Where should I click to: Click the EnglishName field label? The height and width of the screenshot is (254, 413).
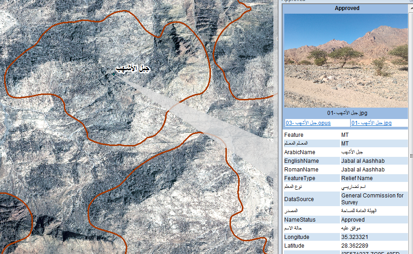(301, 161)
